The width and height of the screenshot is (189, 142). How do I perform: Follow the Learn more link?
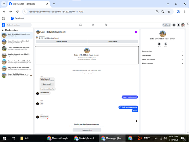[x=101, y=126]
